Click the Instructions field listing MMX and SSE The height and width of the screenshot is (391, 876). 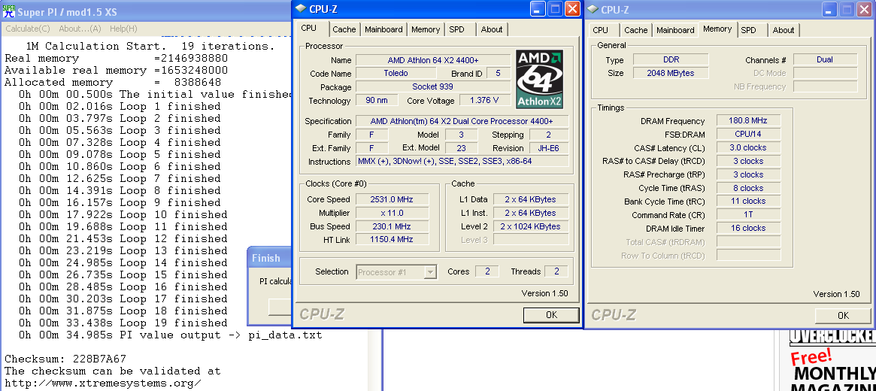(x=462, y=162)
